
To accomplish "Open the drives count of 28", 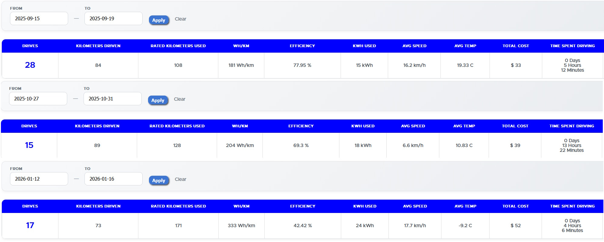I will click(30, 65).
